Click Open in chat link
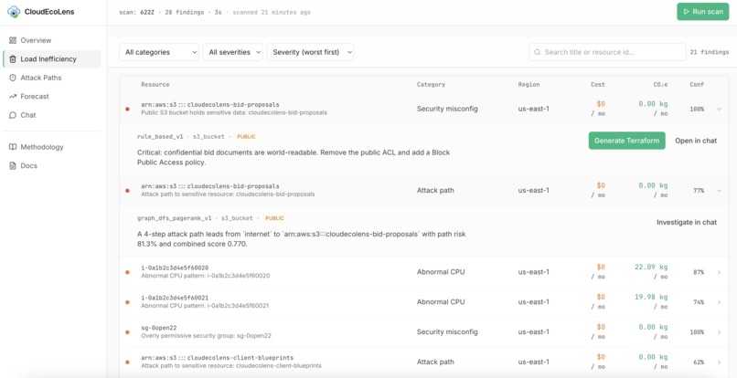The image size is (737, 378). pos(696,141)
